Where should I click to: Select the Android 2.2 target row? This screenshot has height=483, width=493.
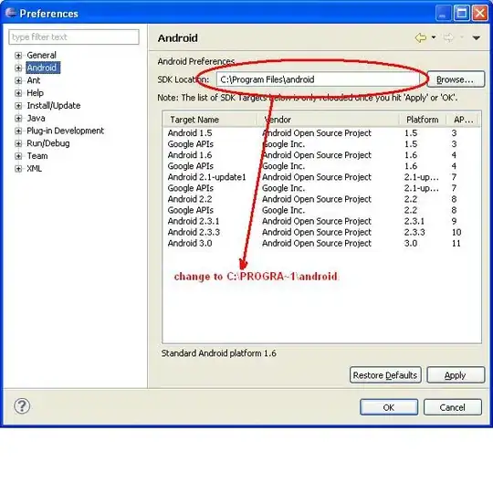pyautogui.click(x=322, y=199)
